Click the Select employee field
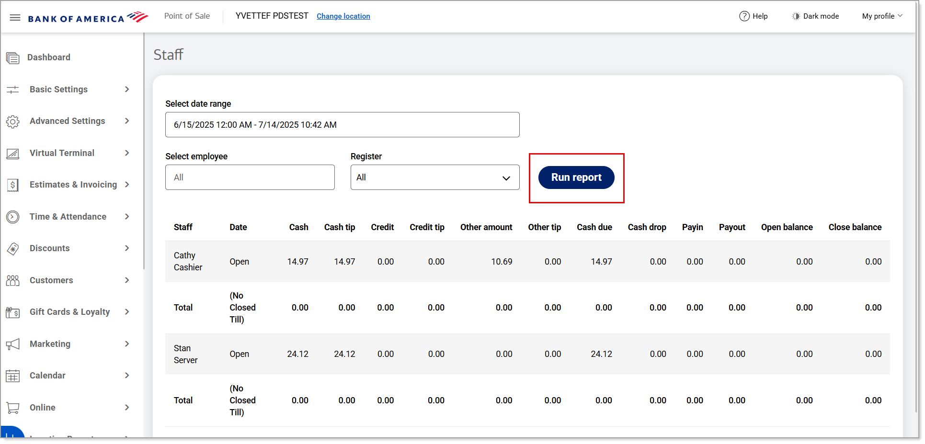Image resolution: width=925 pixels, height=444 pixels. 250,178
